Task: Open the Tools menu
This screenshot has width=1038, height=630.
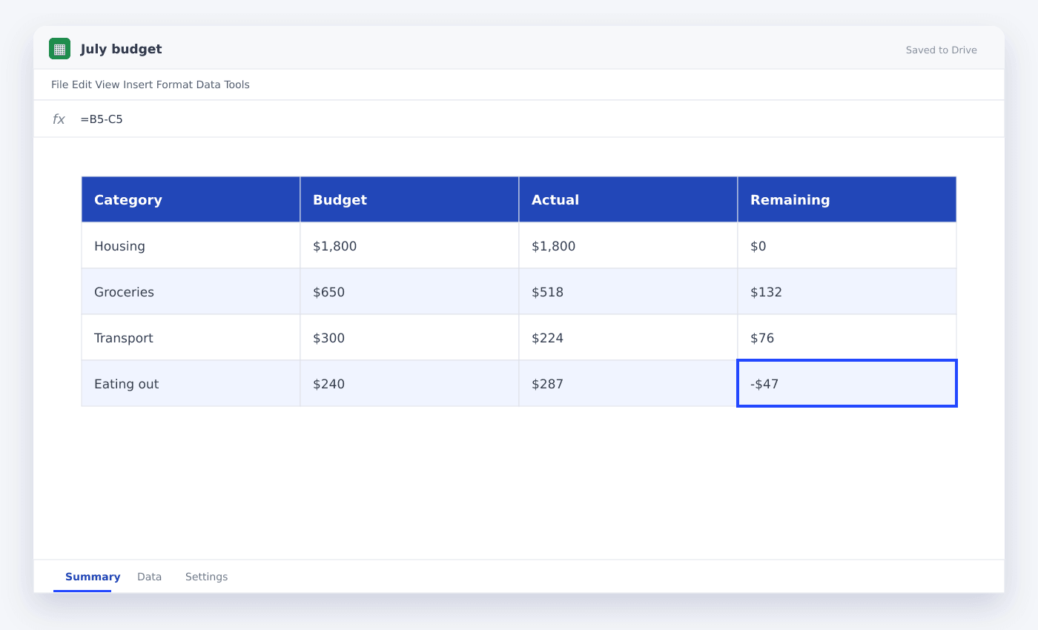Action: point(237,84)
